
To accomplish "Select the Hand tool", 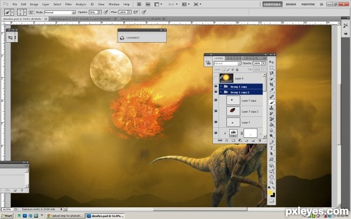I will [271, 177].
